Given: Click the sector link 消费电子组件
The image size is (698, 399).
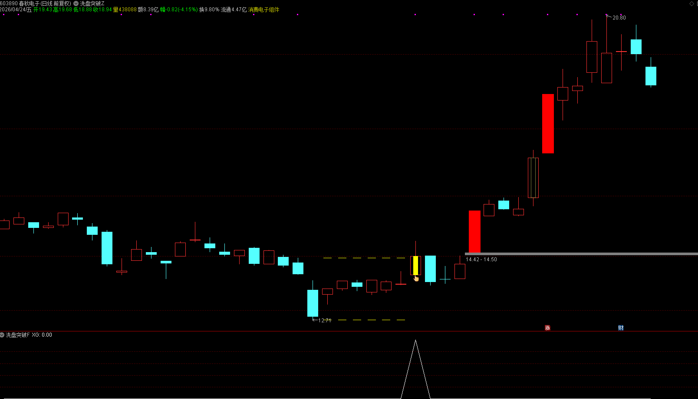Looking at the screenshot, I should pos(263,10).
